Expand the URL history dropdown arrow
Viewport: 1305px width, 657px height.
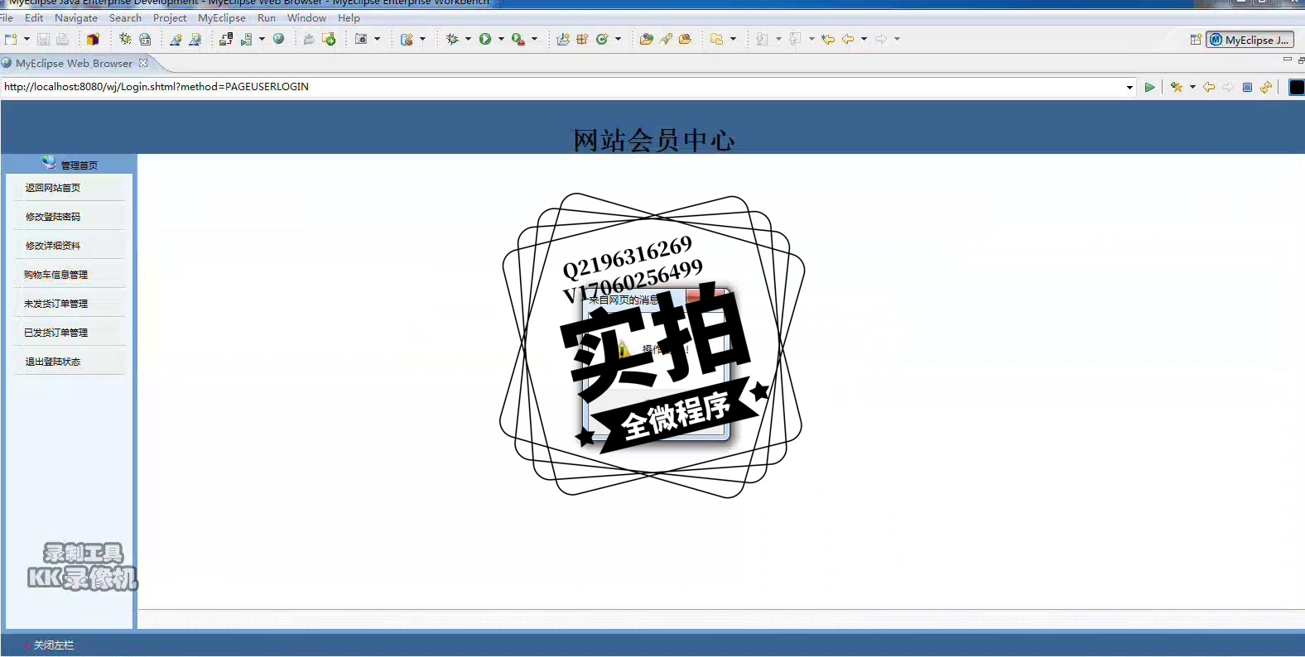pyautogui.click(x=1129, y=88)
